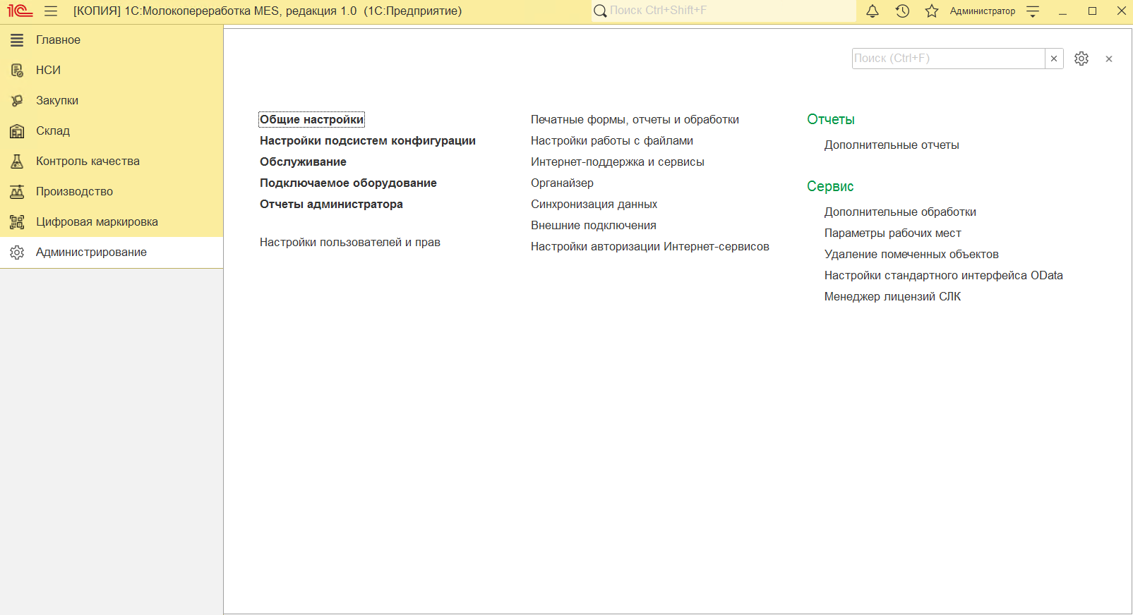Select the Администрирование section
Image resolution: width=1133 pixels, height=615 pixels.
pos(112,252)
